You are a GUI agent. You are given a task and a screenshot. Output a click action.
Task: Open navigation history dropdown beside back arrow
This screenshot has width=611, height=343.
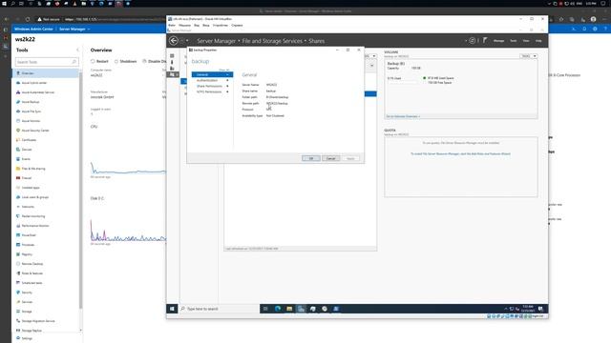[187, 40]
